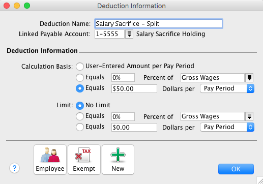
Task: Open Limit Pay Period dropdown
Action: [227, 127]
